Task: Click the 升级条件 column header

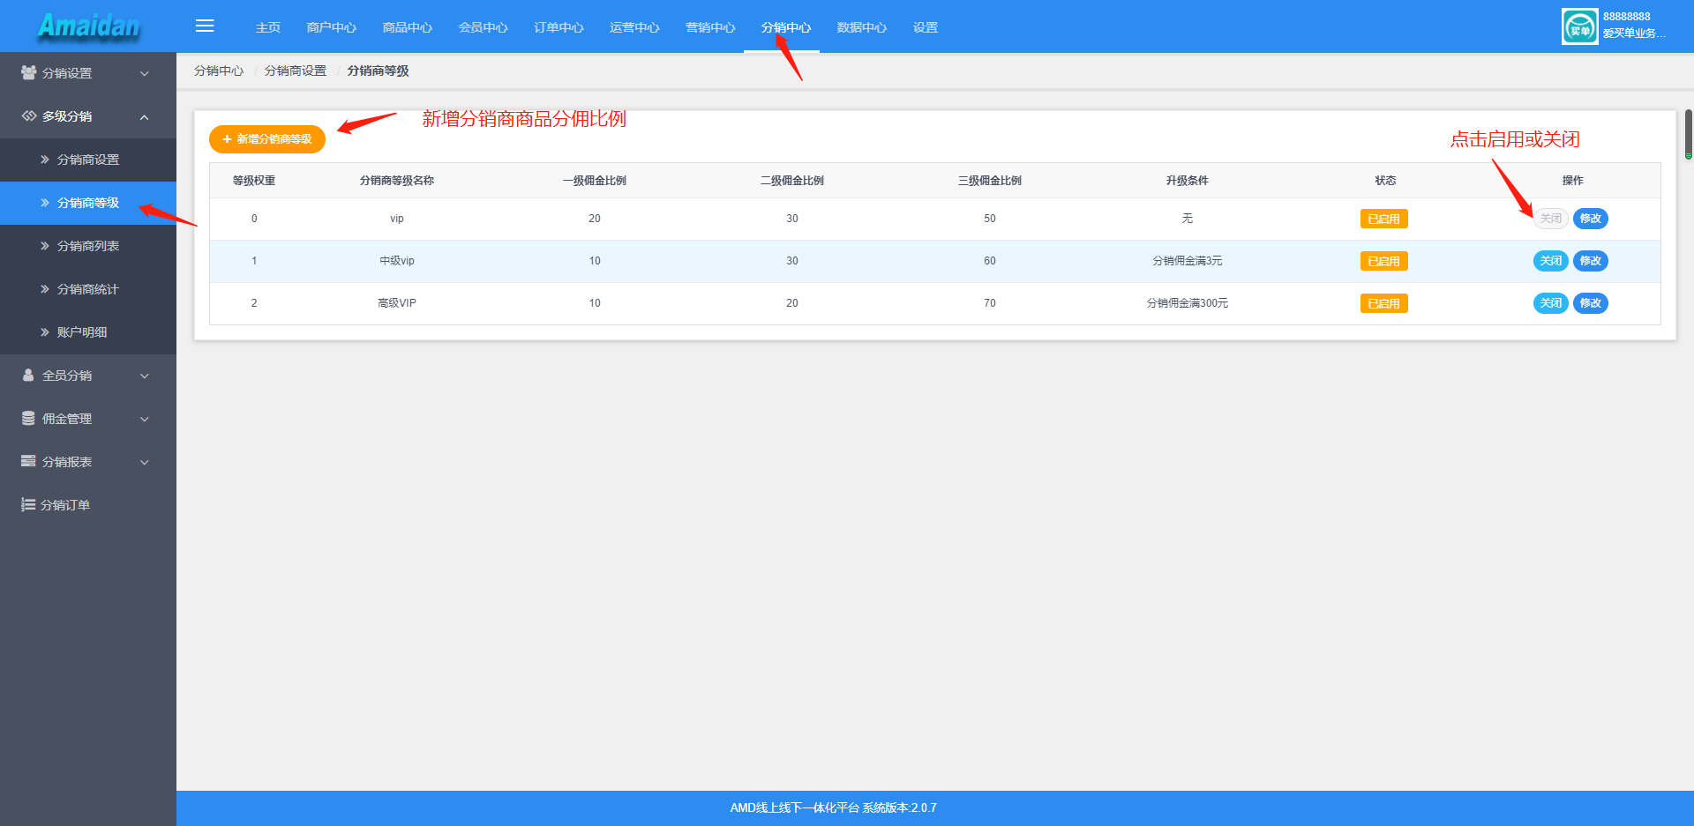Action: (1188, 181)
